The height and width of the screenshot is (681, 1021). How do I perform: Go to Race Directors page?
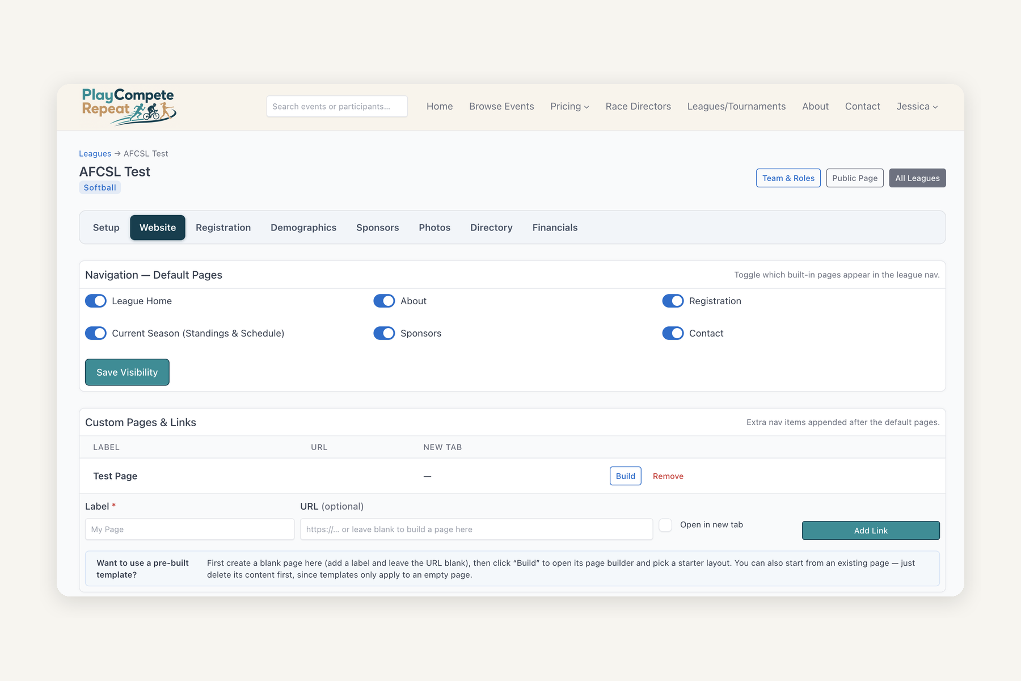(638, 106)
